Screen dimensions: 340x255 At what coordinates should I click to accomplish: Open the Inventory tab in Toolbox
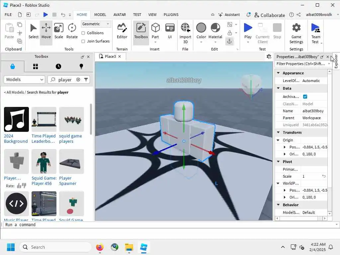coord(36,66)
